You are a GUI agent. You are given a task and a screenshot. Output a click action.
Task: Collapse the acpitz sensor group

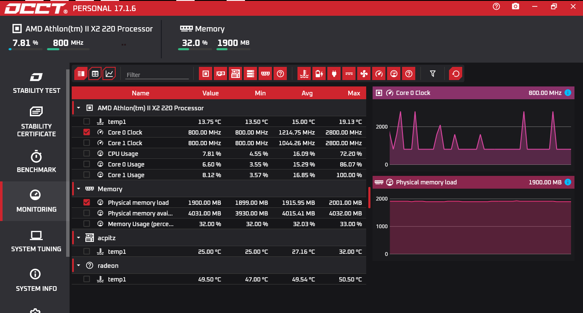(x=79, y=238)
